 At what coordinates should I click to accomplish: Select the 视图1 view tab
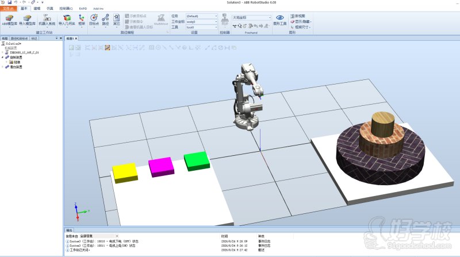(x=70, y=39)
